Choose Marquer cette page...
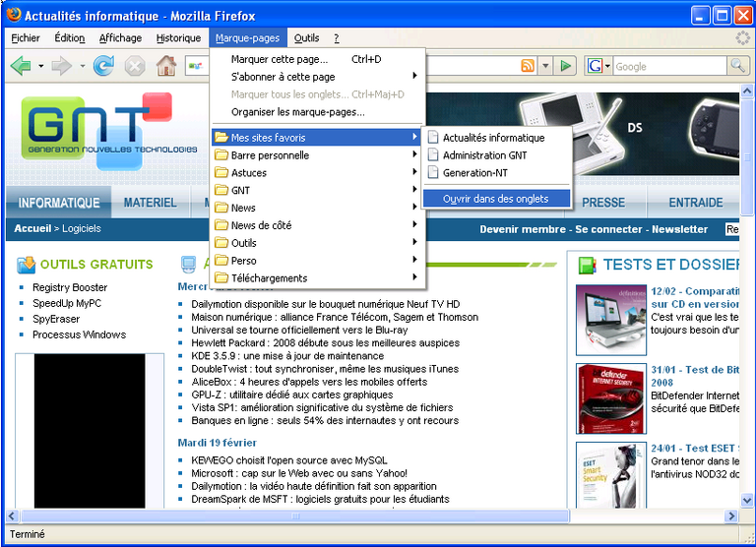Image resolution: width=756 pixels, height=547 pixels. pyautogui.click(x=317, y=59)
